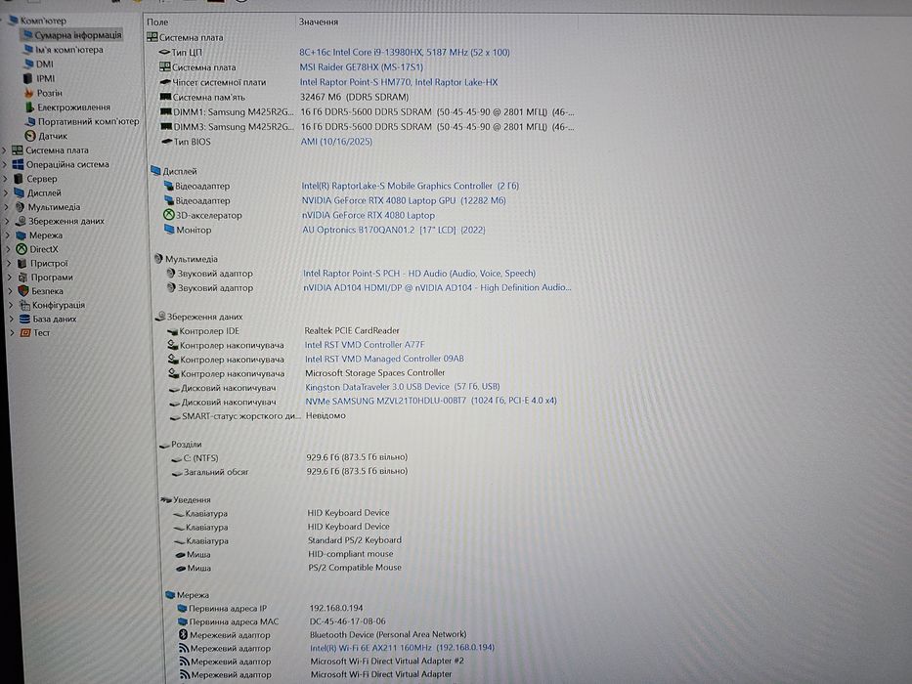Select the Realtek PCIE CardReader value
The width and height of the screenshot is (912, 684).
pyautogui.click(x=352, y=330)
